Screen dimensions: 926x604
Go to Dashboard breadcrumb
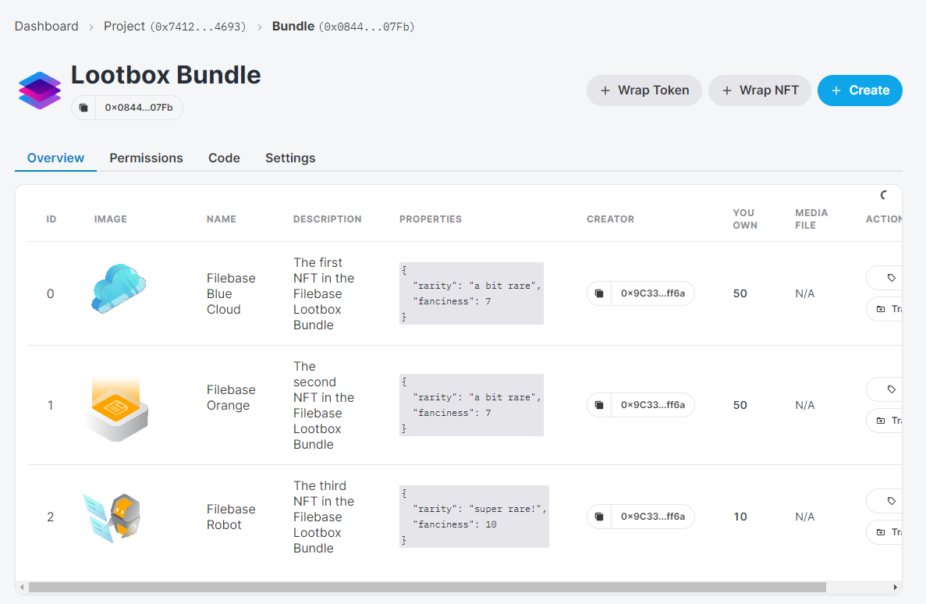point(47,26)
